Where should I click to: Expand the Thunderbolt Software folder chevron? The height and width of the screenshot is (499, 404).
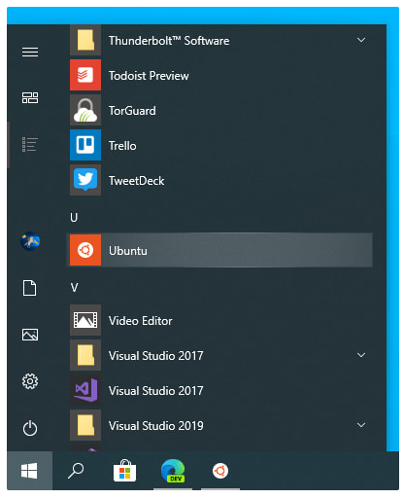361,40
